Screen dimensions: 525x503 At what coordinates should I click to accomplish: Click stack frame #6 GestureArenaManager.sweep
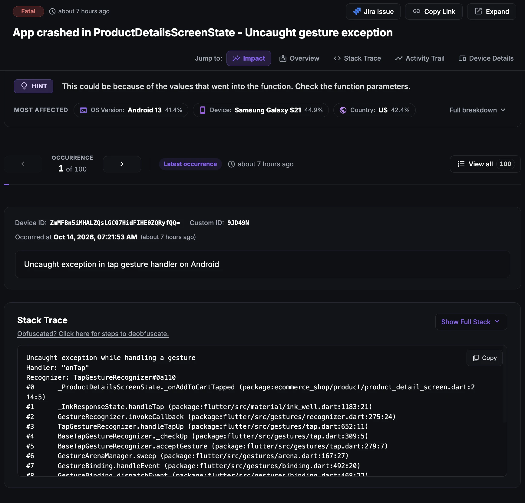[x=187, y=456]
